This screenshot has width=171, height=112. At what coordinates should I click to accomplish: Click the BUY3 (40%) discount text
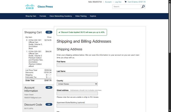(x=29, y=109)
